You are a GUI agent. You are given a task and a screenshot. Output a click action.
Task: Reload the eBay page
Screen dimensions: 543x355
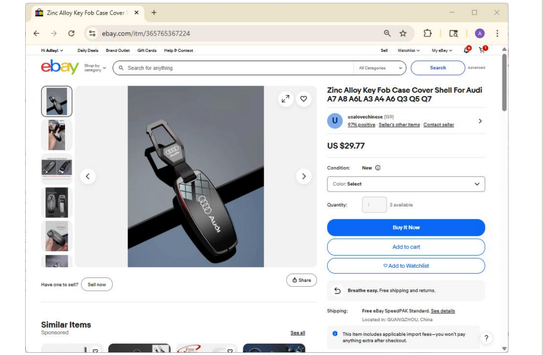tap(71, 33)
